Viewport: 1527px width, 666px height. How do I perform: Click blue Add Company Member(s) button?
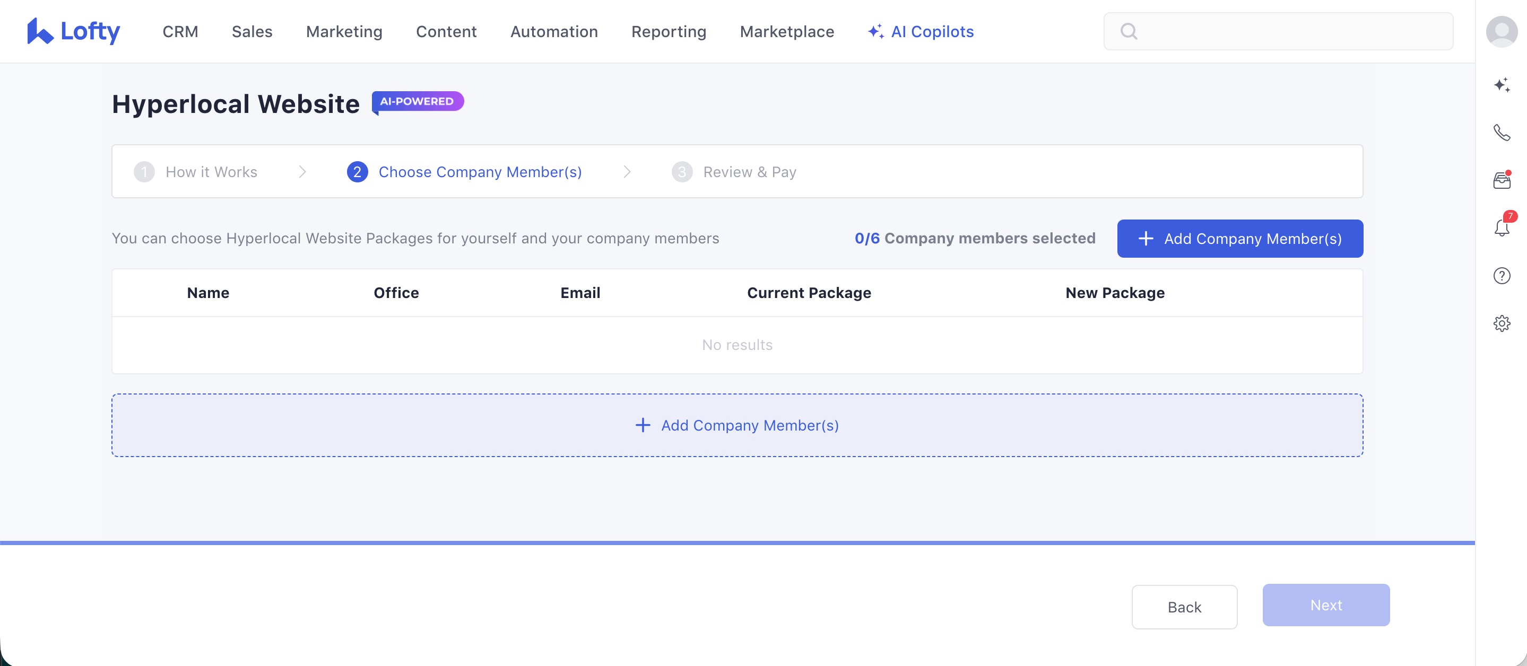(1239, 239)
